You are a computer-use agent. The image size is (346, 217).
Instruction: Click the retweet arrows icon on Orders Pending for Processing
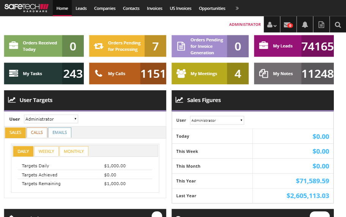(x=98, y=46)
